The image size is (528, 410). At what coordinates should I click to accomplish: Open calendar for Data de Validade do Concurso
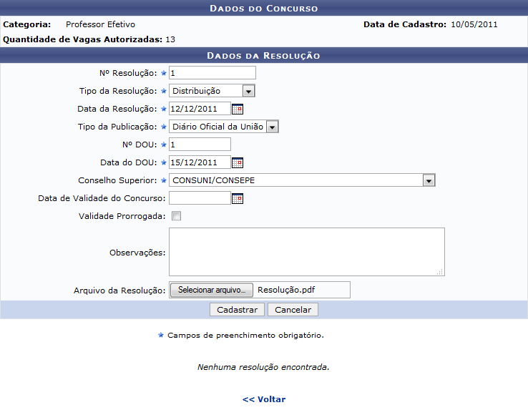[x=238, y=198]
